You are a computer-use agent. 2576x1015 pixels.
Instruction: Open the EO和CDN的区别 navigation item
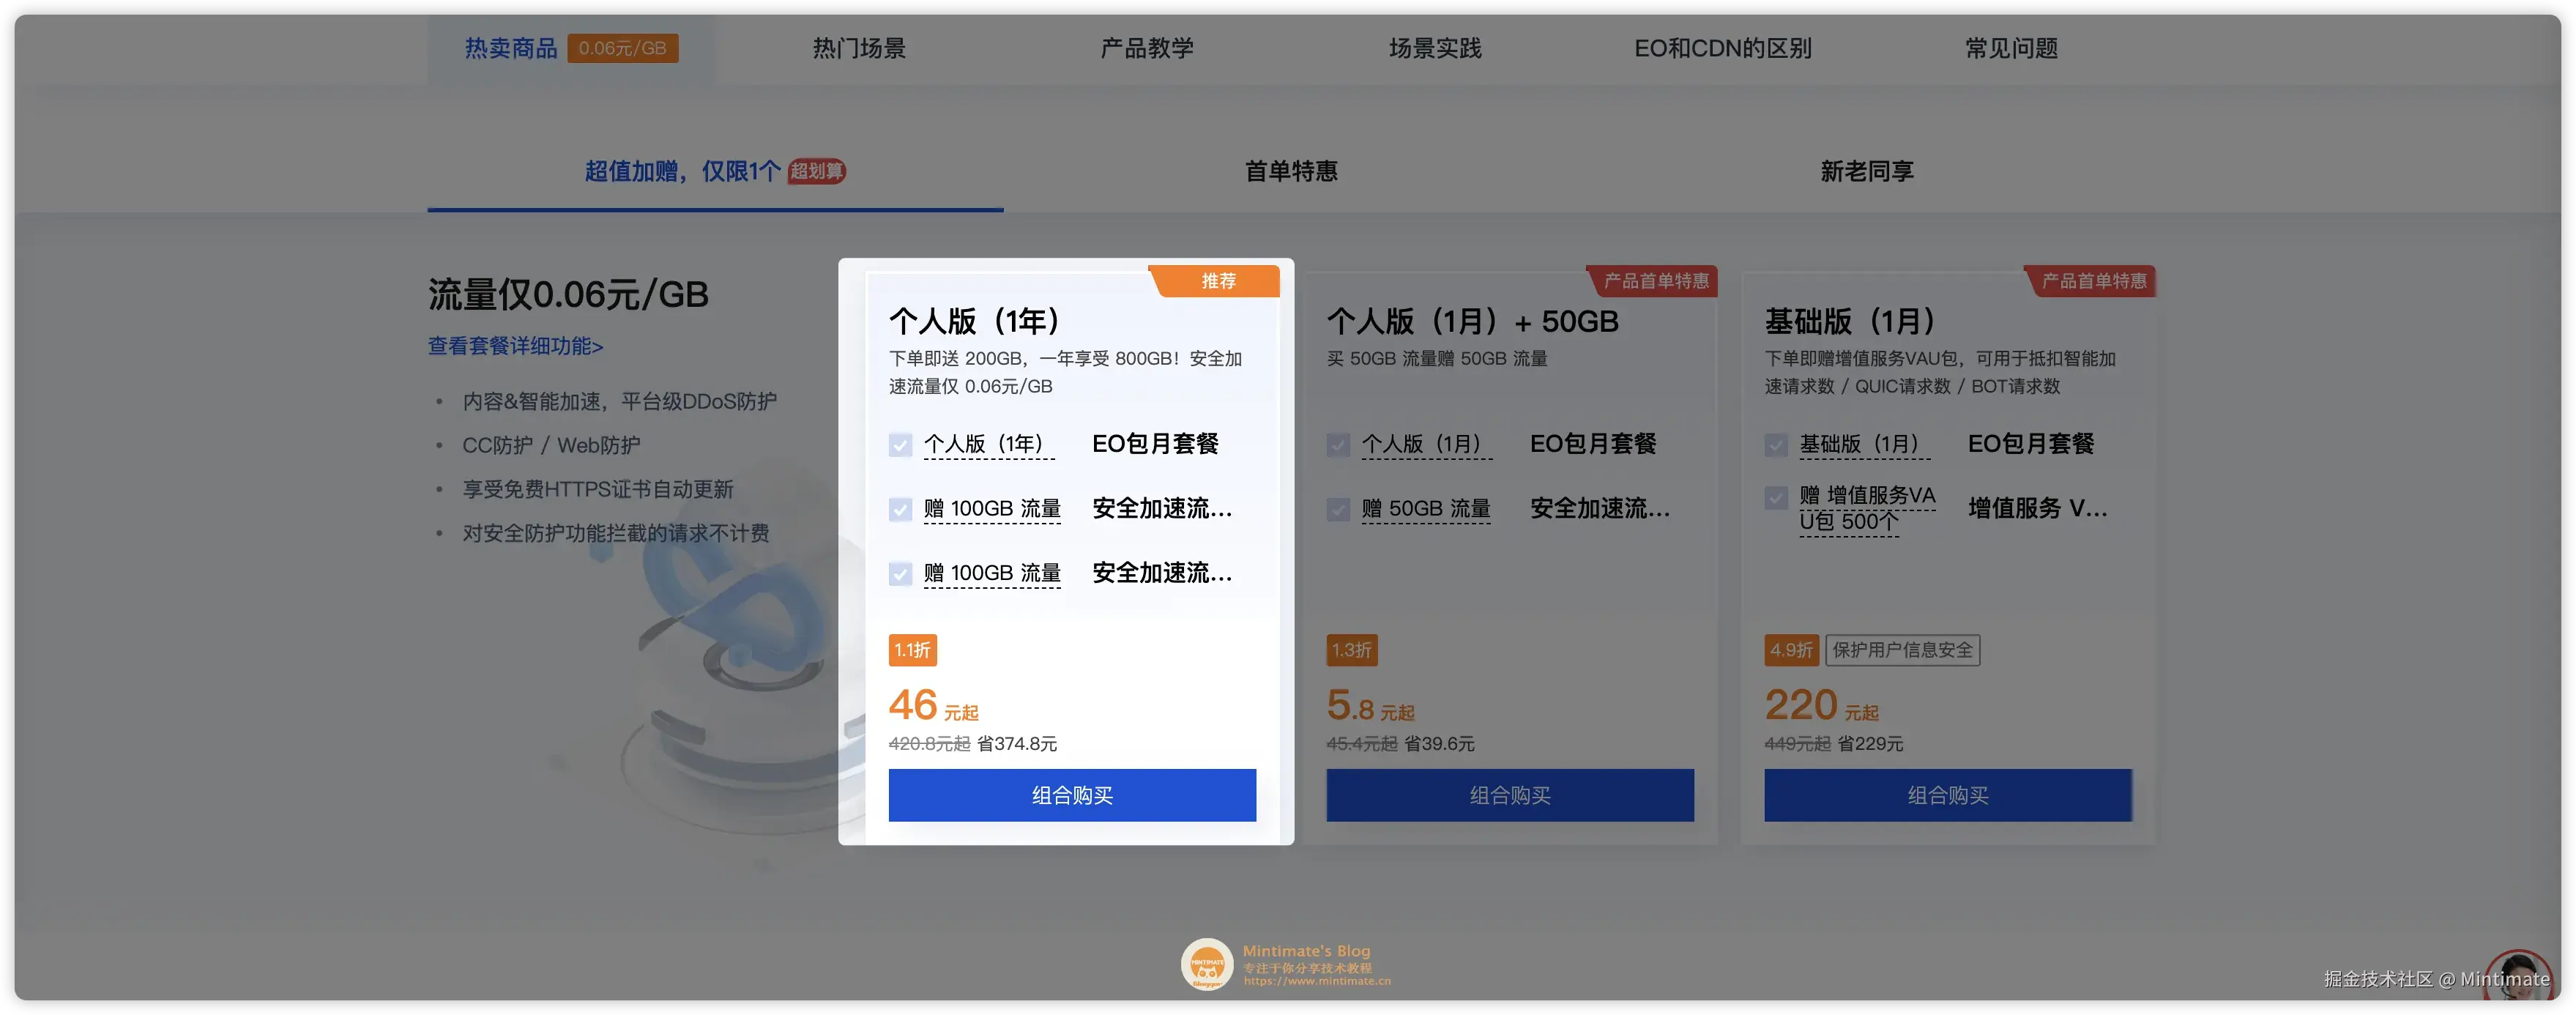point(1722,48)
